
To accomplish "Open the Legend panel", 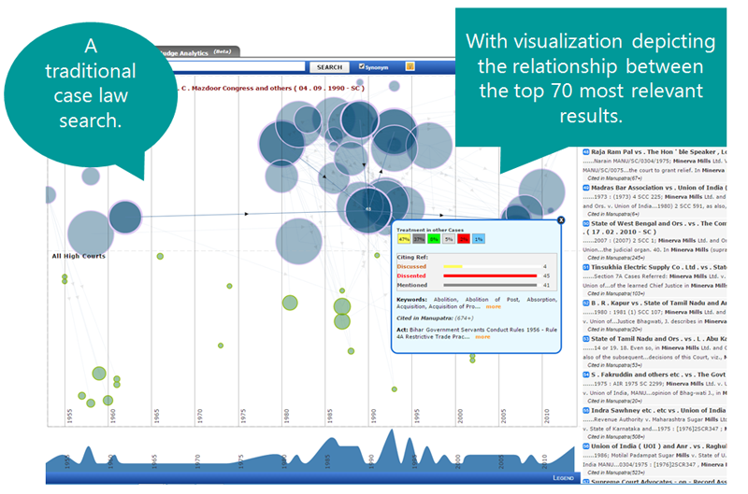I will click(563, 478).
